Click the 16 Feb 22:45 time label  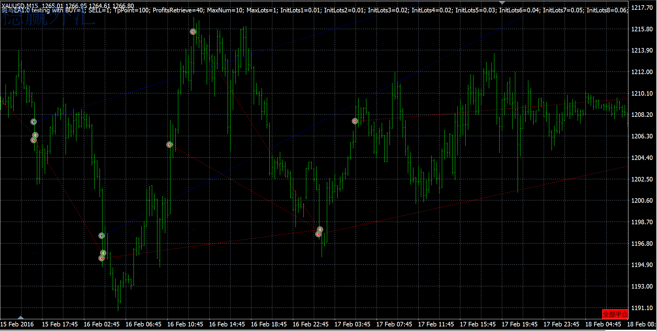(x=311, y=324)
